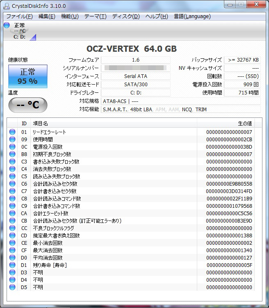Click status orb for C4 消去失敗ブロック数
The image size is (269, 308).
coord(12,169)
